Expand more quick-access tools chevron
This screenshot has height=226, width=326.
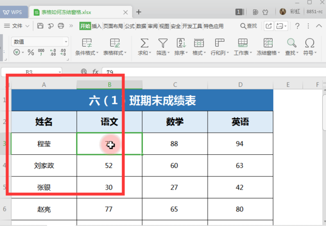71,26
